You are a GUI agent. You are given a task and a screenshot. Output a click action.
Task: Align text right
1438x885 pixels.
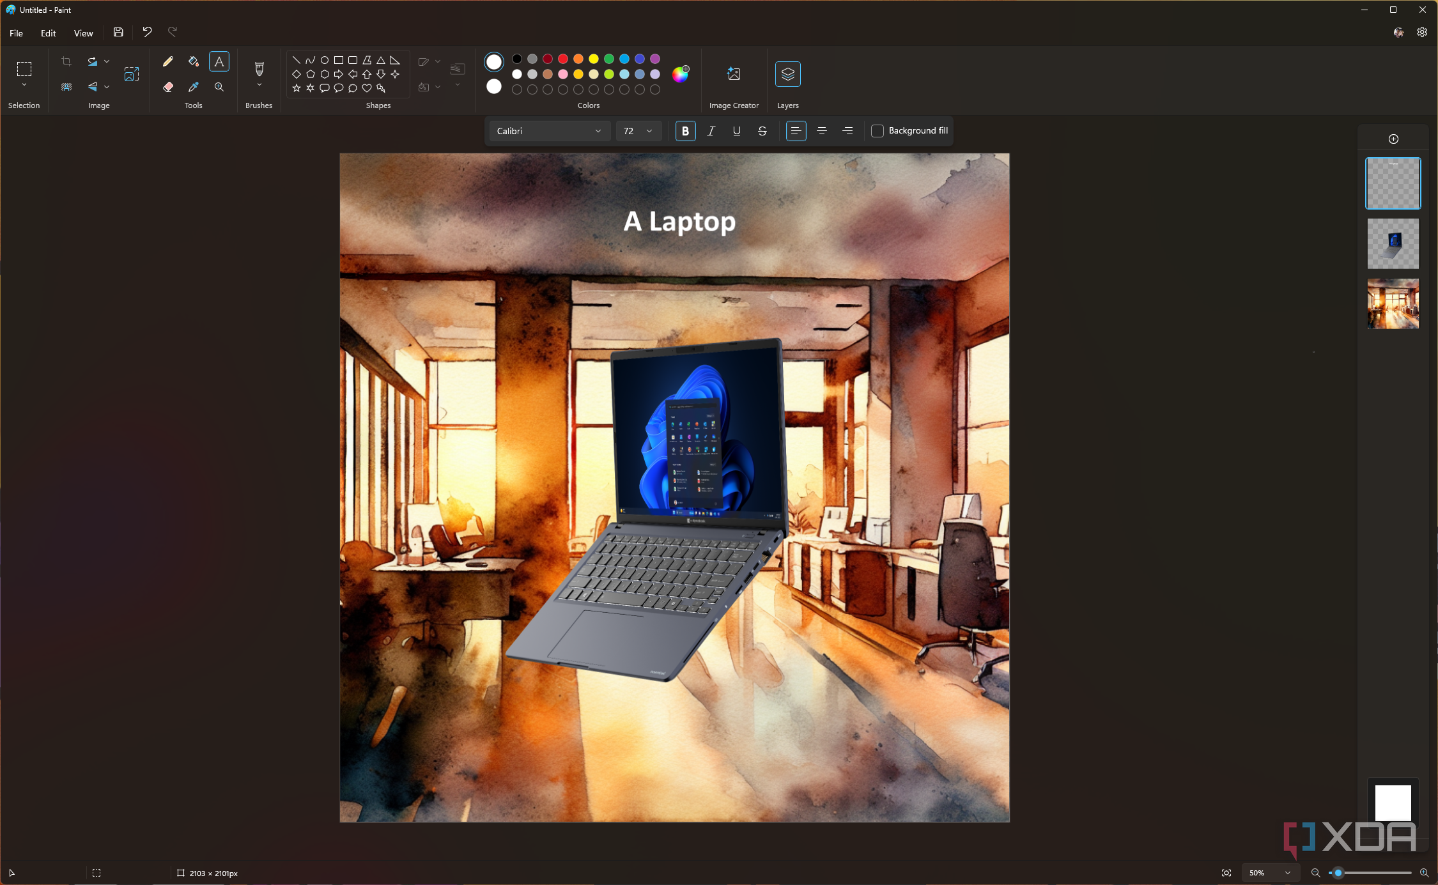click(847, 131)
